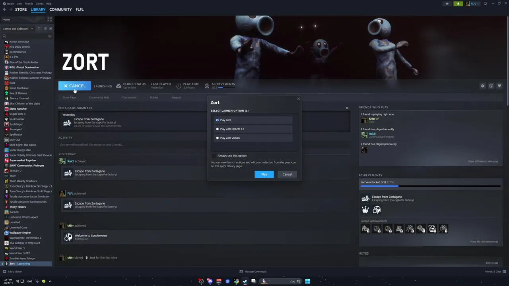Switch to the COMMUNITY tab
The height and width of the screenshot is (286, 509).
(60, 10)
